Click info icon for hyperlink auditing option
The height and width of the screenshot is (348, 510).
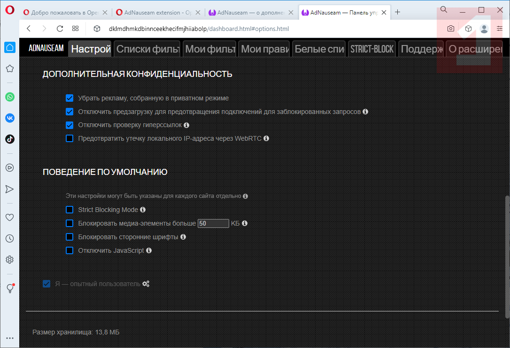186,125
